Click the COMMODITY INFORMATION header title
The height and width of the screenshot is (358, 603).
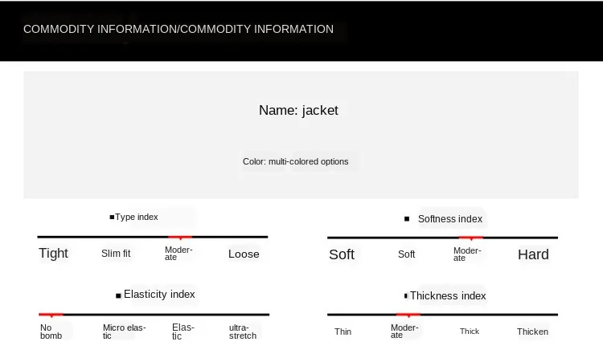pos(178,29)
